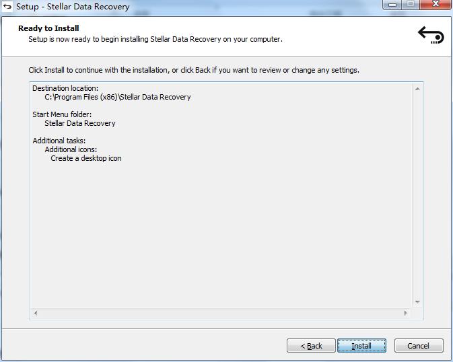
Task: Click the 'Setup - Stellar Data Recovery' title text
Action: pyautogui.click(x=73, y=7)
